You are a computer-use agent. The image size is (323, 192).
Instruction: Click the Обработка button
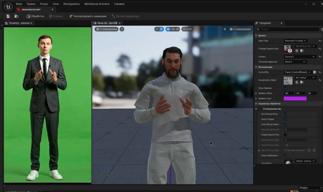pyautogui.click(x=35, y=16)
